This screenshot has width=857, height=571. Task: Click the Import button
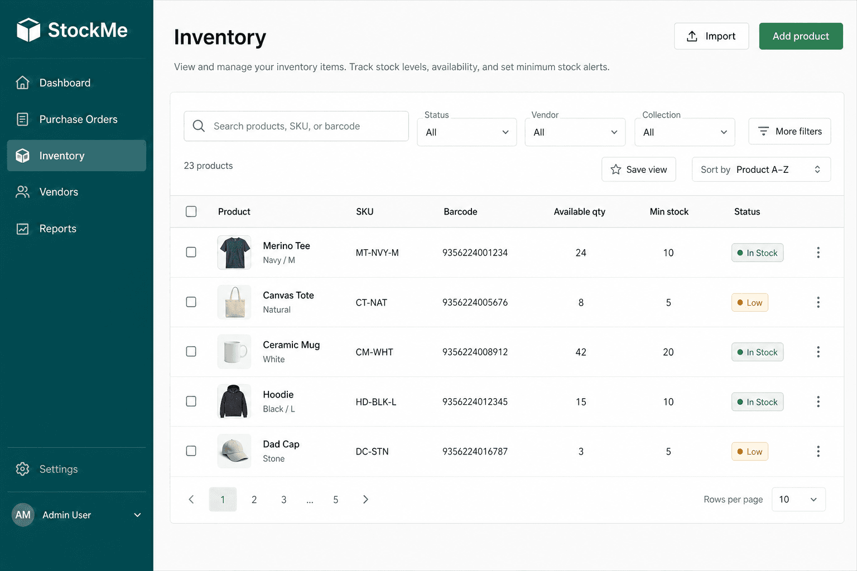click(711, 36)
